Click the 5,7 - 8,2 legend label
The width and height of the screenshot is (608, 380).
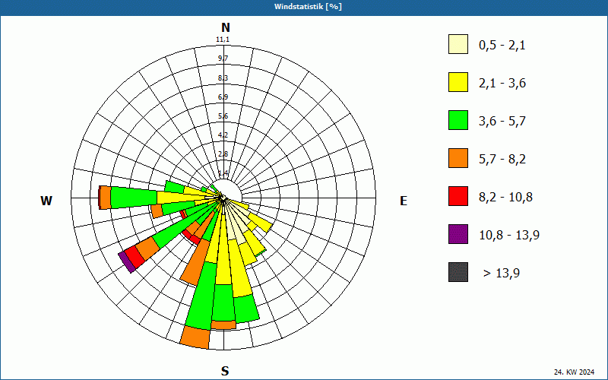tap(502, 160)
